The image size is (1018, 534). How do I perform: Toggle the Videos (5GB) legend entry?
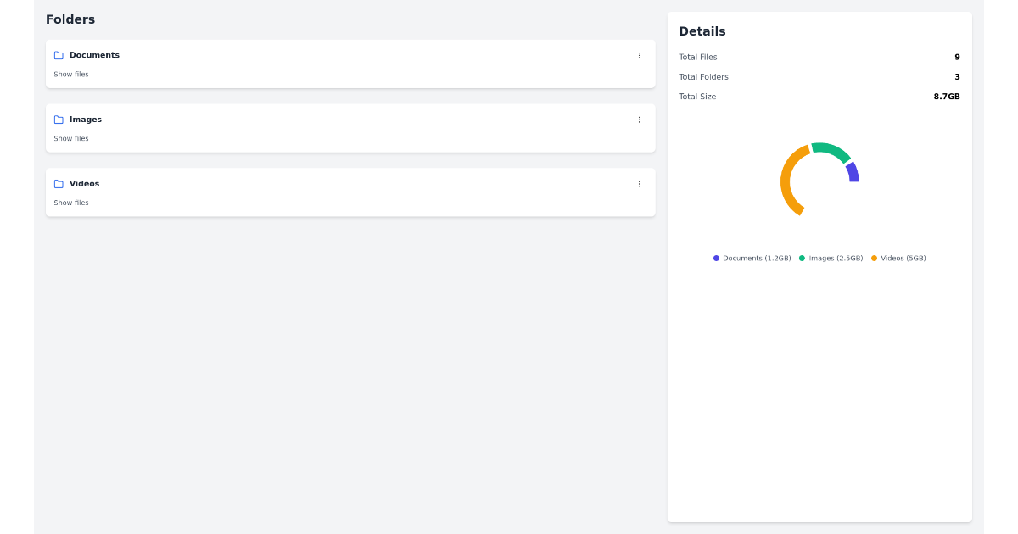pyautogui.click(x=898, y=258)
